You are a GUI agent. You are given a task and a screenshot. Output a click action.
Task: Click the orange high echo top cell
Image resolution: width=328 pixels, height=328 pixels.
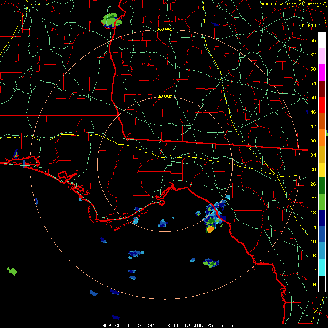click(210, 229)
